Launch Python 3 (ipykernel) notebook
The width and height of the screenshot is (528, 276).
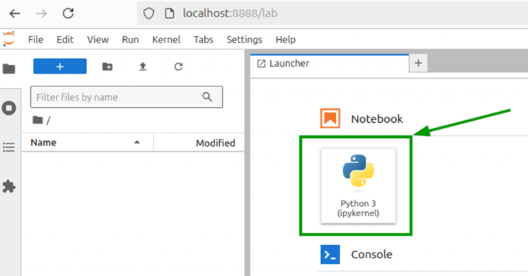(x=358, y=185)
